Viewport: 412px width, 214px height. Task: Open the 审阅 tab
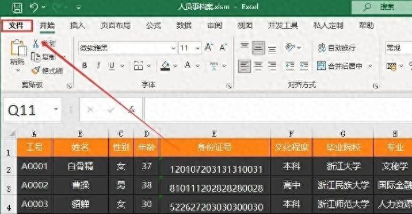tap(215, 25)
